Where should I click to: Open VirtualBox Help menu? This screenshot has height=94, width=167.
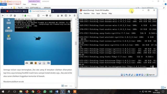(110, 13)
